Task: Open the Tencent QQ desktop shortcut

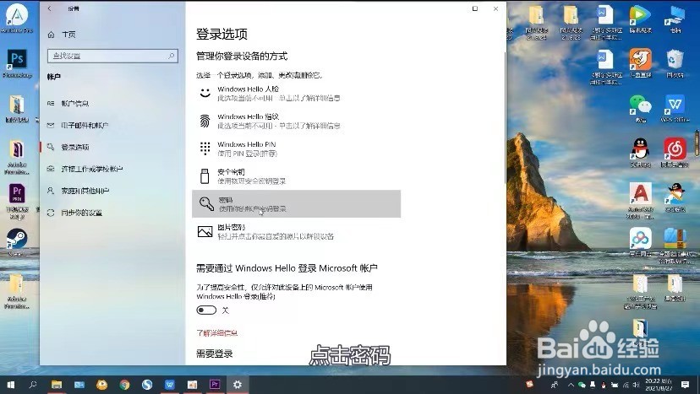Action: (640, 152)
